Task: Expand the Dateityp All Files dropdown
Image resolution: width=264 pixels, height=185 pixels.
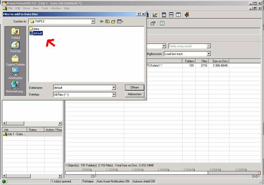Action: (x=114, y=94)
